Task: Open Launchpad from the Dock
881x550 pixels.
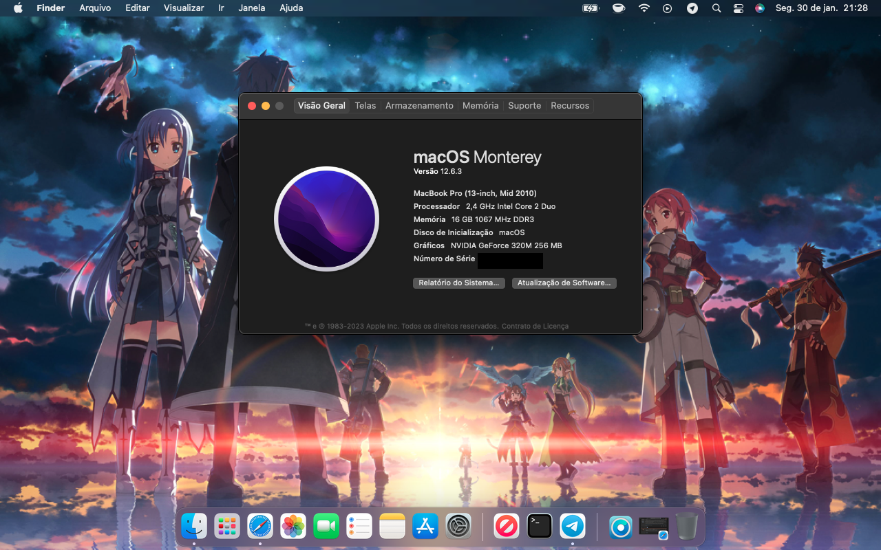Action: tap(227, 527)
